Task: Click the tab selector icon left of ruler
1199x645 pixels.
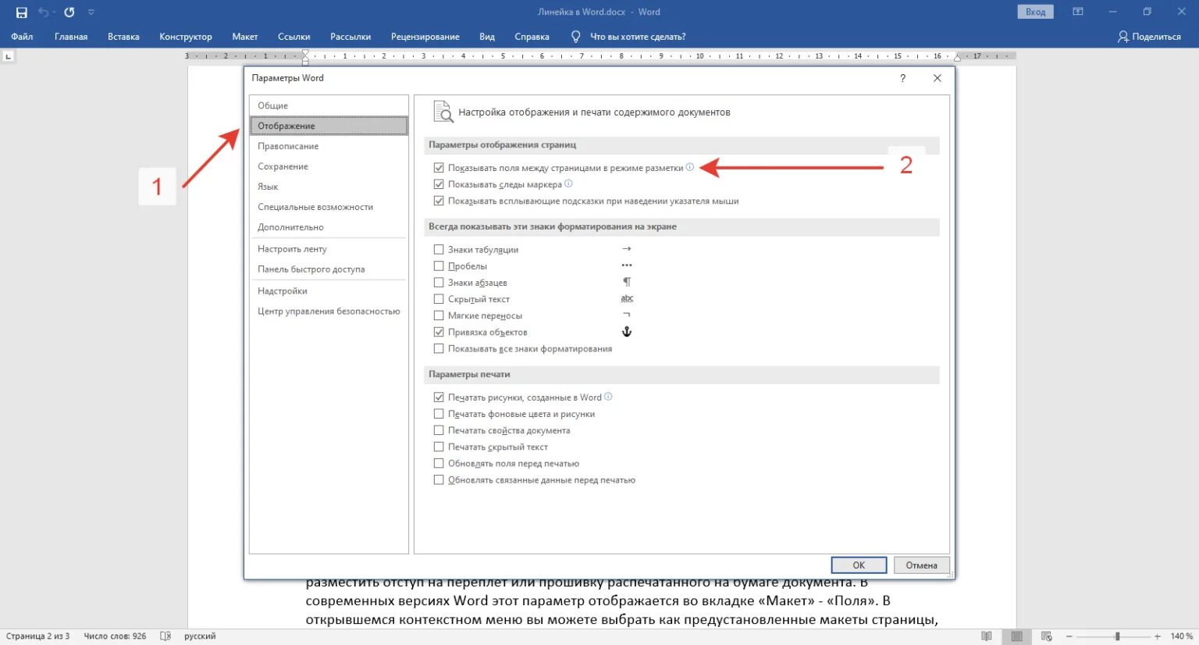Action: pyautogui.click(x=9, y=56)
